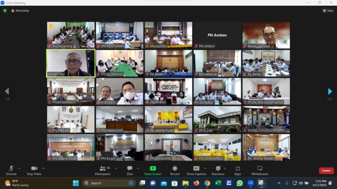Screen dimensions: 337x189
Task: Toggle Stop Video camera
Action: coord(34,168)
